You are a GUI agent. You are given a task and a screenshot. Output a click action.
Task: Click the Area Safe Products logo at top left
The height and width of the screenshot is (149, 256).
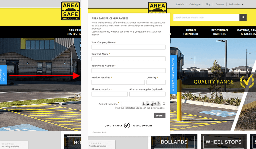70,11
